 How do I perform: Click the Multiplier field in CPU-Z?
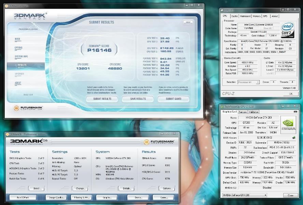(x=248, y=66)
